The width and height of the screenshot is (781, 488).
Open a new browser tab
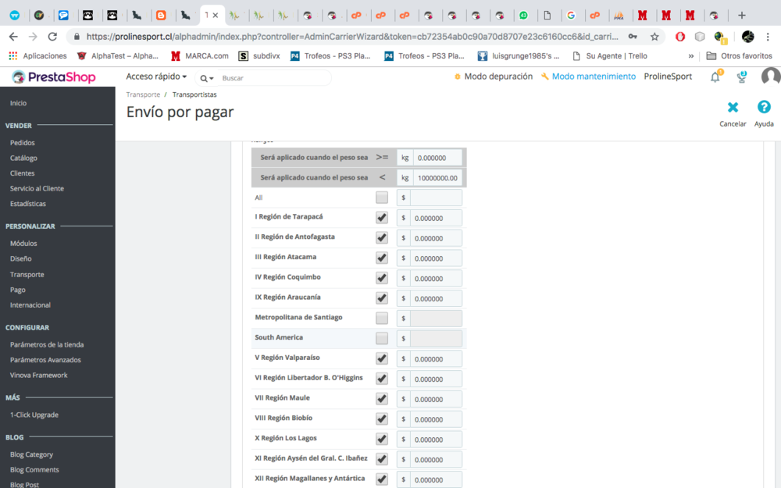pyautogui.click(x=742, y=16)
